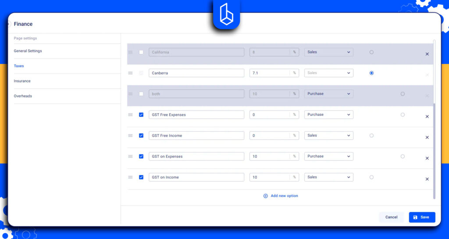Image resolution: width=449 pixels, height=239 pixels.
Task: Click the Finance heading
Action: pos(23,24)
